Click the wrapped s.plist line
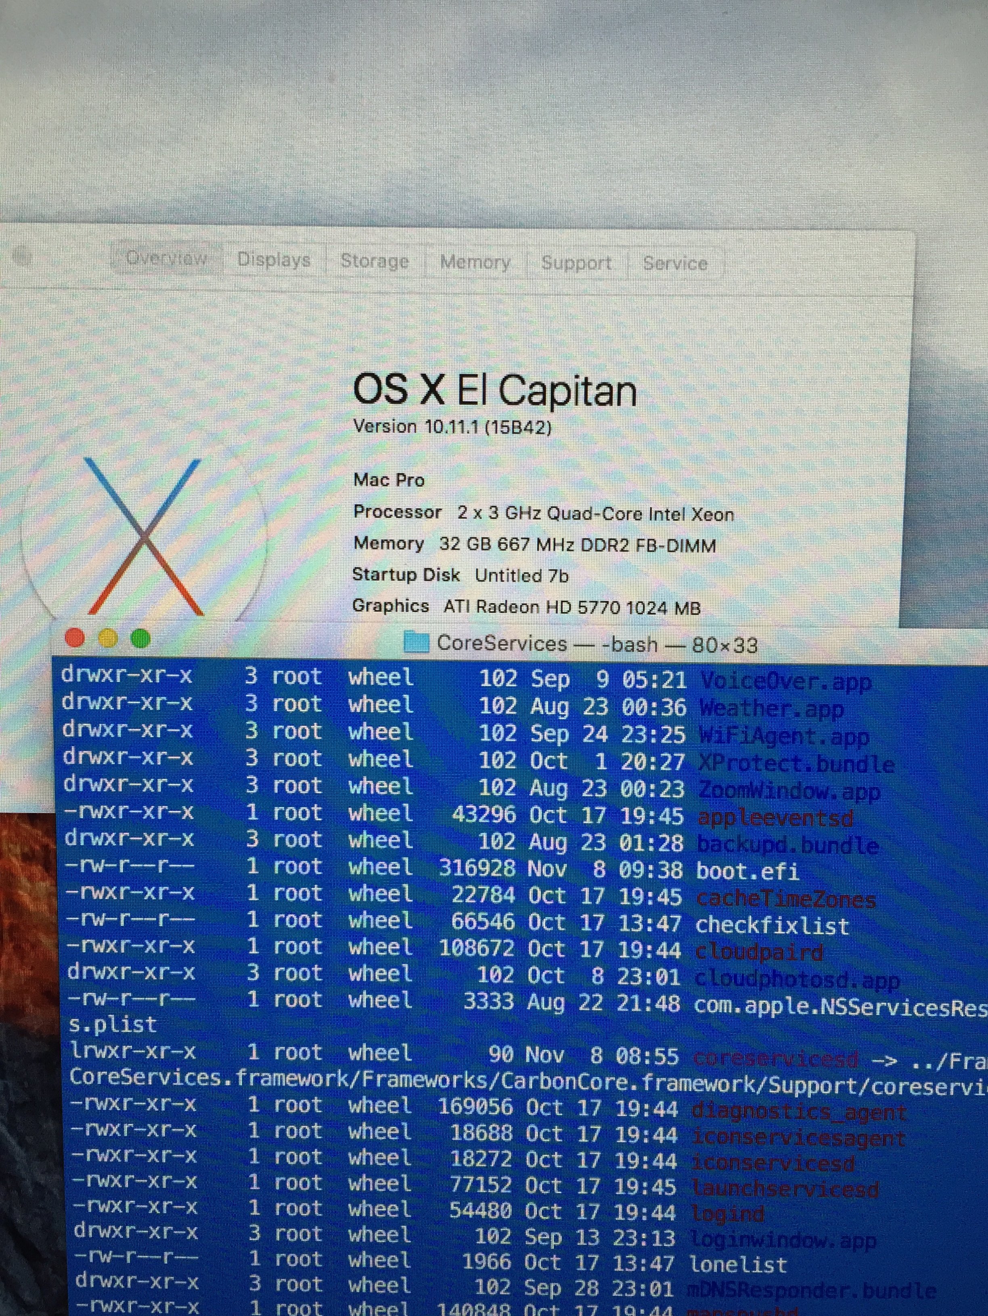988x1316 pixels. tap(113, 1024)
